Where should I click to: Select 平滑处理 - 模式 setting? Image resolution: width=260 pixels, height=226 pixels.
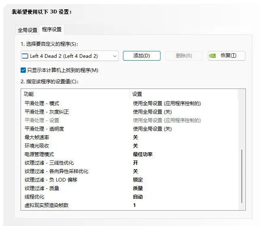click(42, 103)
